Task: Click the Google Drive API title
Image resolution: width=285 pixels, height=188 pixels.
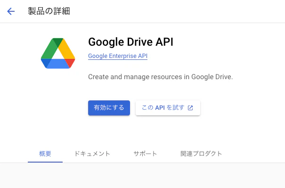Action: point(130,42)
